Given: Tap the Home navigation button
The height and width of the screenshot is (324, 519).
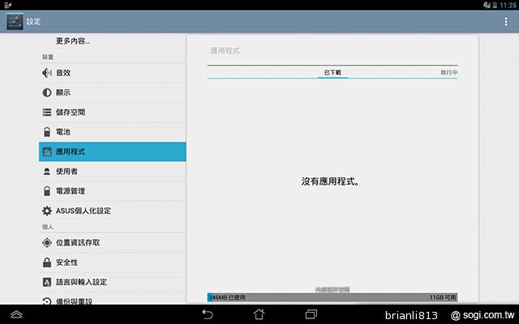Looking at the screenshot, I should [259, 314].
